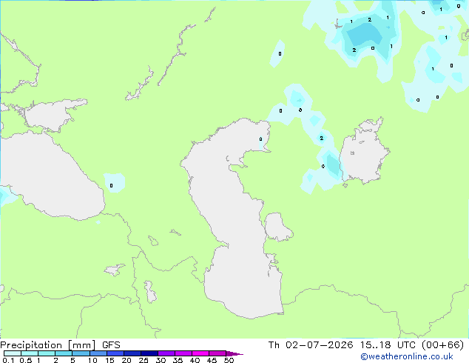
Task: Click the '50' legend scale label
Action: pos(229,360)
